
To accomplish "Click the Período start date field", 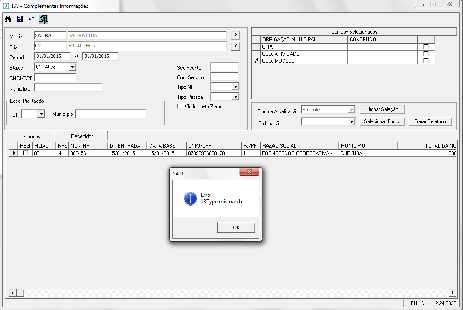I will click(x=52, y=56).
